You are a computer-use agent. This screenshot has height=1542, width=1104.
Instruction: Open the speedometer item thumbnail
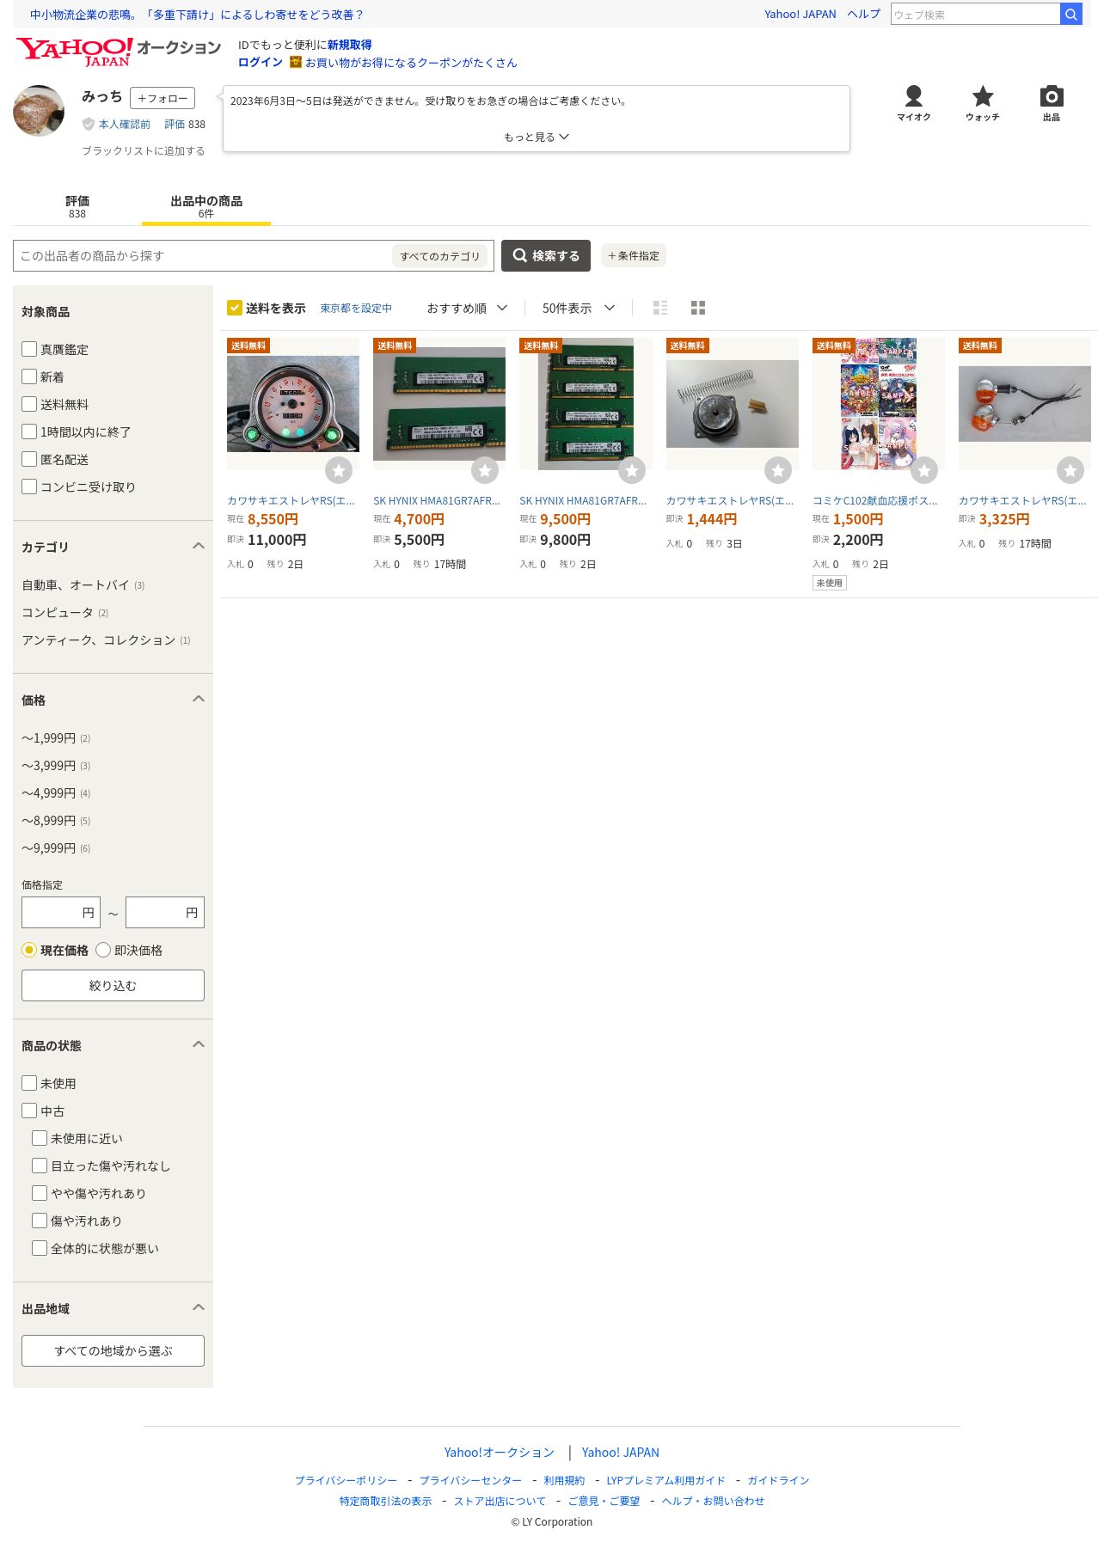293,404
